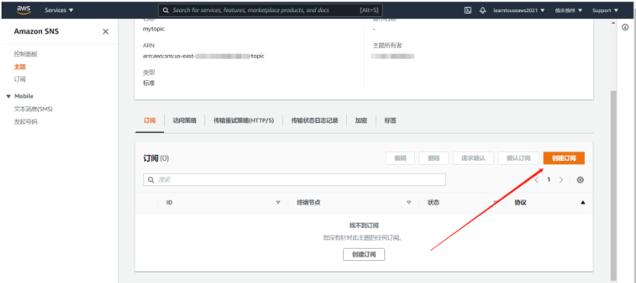Click the 状态 column header
The height and width of the screenshot is (283, 636).
coord(433,202)
